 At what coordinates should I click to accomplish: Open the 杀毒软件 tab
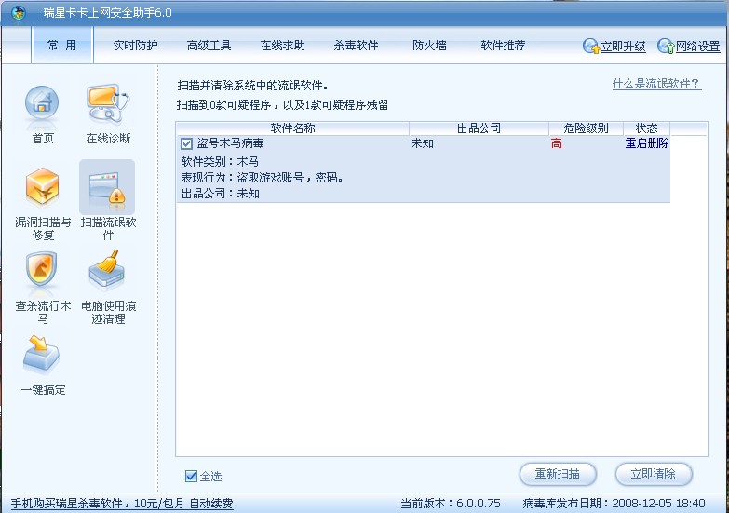(x=356, y=46)
